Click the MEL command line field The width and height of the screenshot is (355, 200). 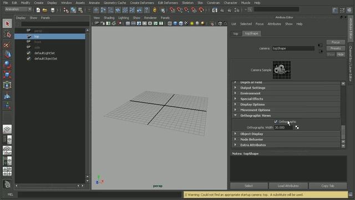point(100,194)
